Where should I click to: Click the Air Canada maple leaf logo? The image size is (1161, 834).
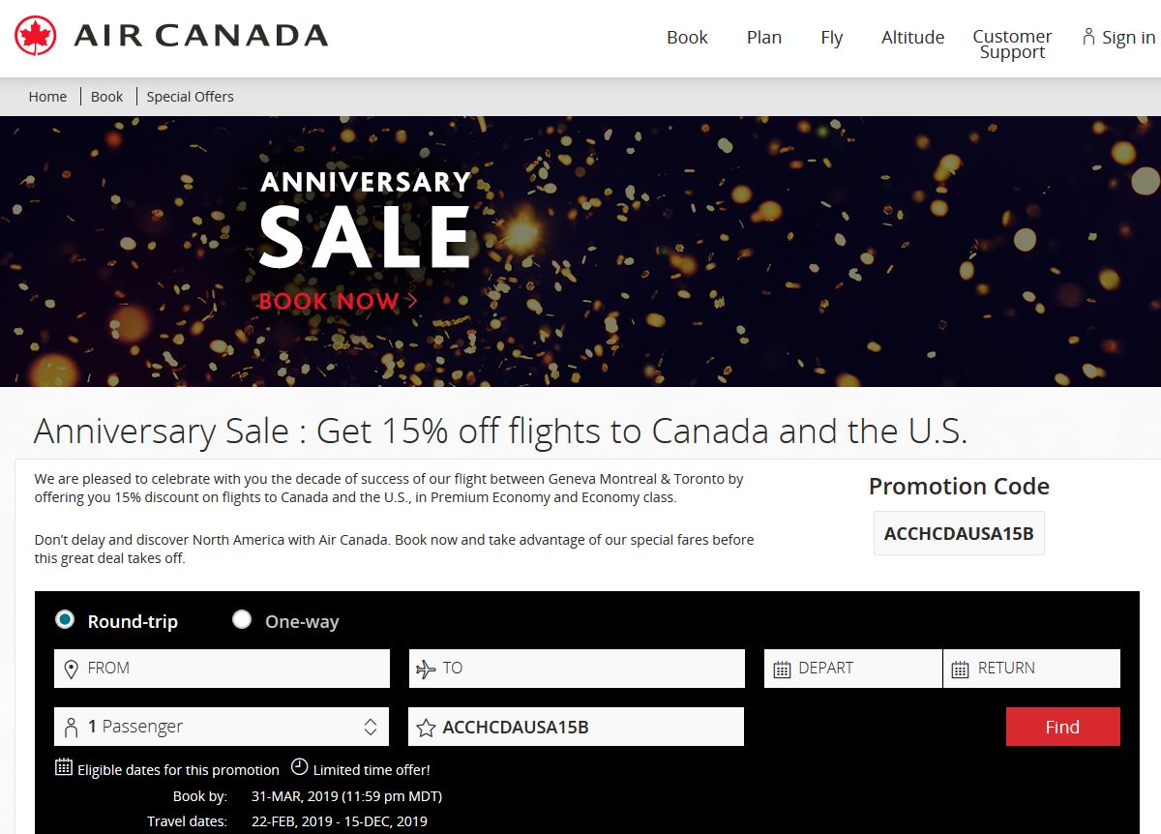[36, 37]
